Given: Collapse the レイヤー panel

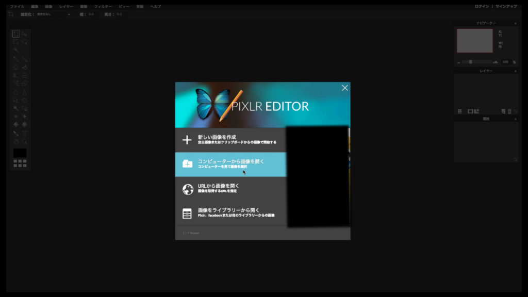Looking at the screenshot, I should [x=515, y=71].
